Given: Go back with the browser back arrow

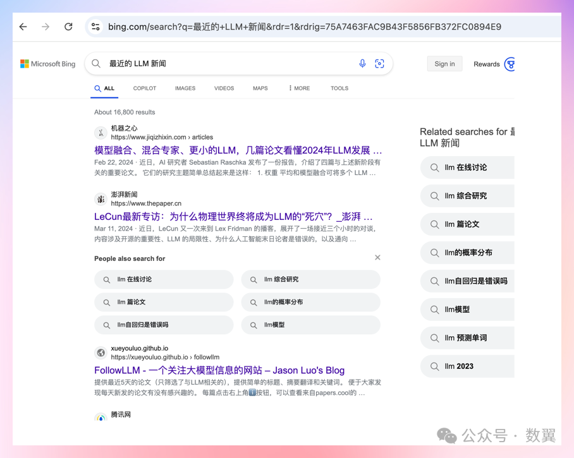Looking at the screenshot, I should tap(23, 27).
